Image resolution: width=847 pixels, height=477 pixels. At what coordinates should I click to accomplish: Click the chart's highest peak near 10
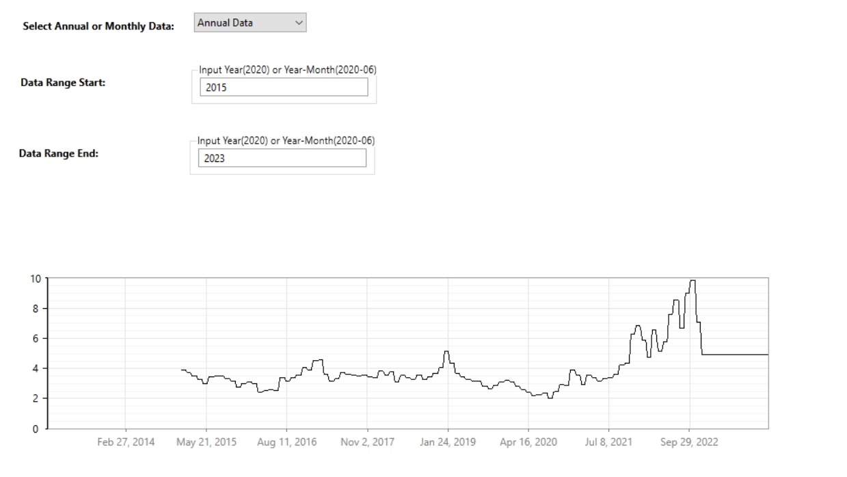click(693, 281)
